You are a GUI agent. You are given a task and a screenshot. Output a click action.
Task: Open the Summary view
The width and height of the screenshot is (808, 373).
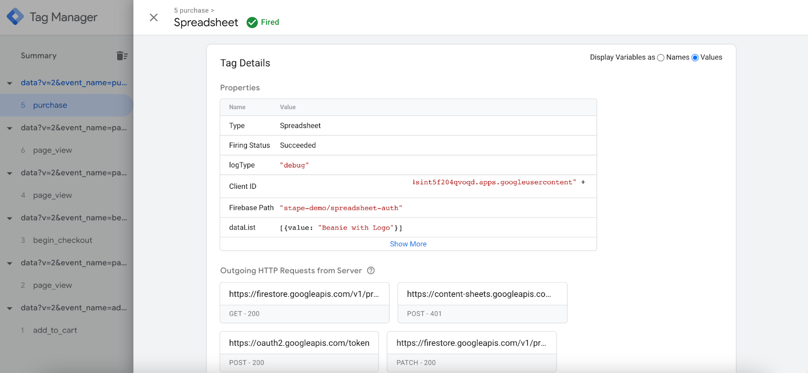pos(38,56)
